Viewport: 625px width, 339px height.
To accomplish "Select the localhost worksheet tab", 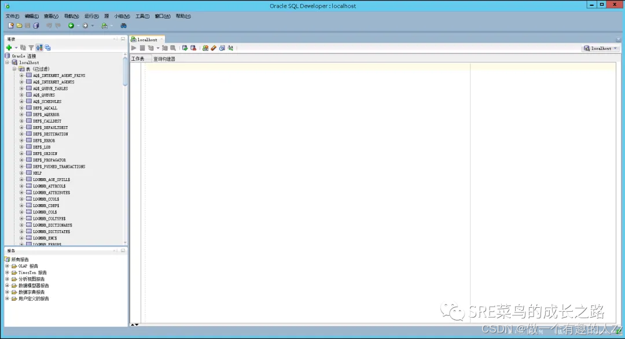I will point(147,39).
